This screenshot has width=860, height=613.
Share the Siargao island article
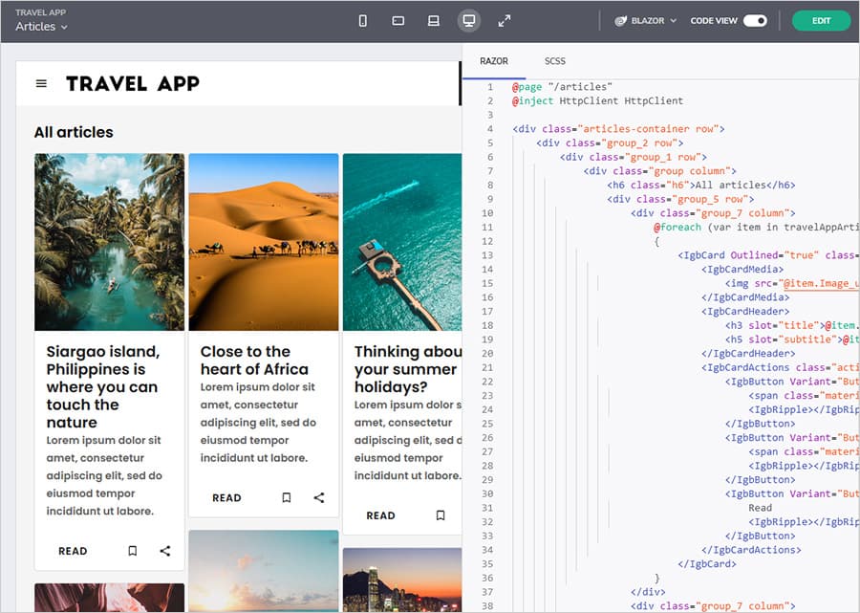164,551
